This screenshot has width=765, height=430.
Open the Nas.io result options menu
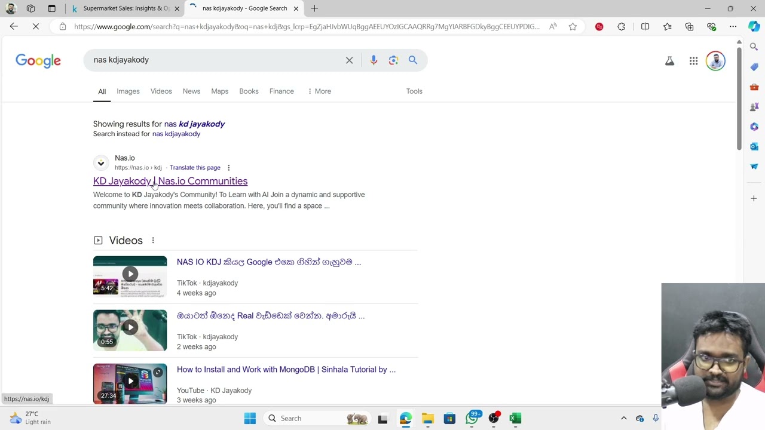(228, 168)
